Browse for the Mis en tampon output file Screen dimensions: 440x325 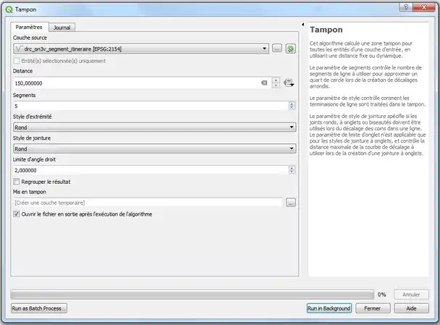pos(291,203)
